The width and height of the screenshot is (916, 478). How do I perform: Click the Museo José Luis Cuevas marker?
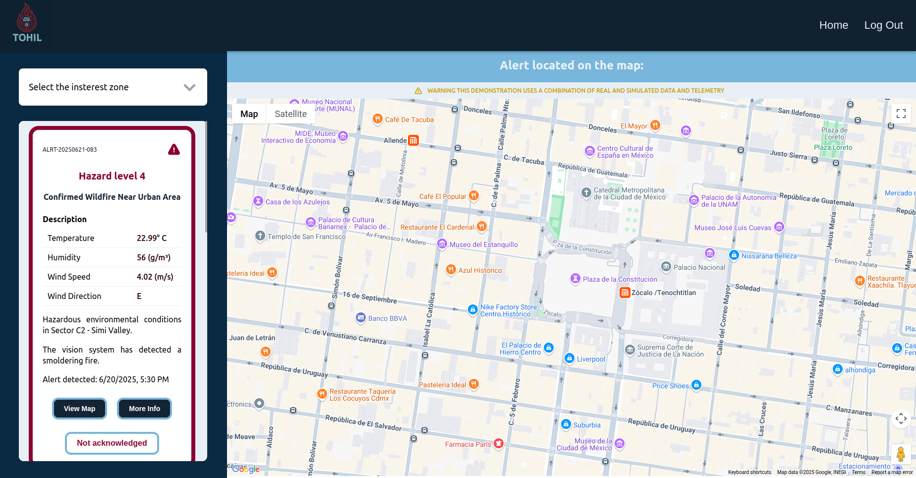pos(779,227)
